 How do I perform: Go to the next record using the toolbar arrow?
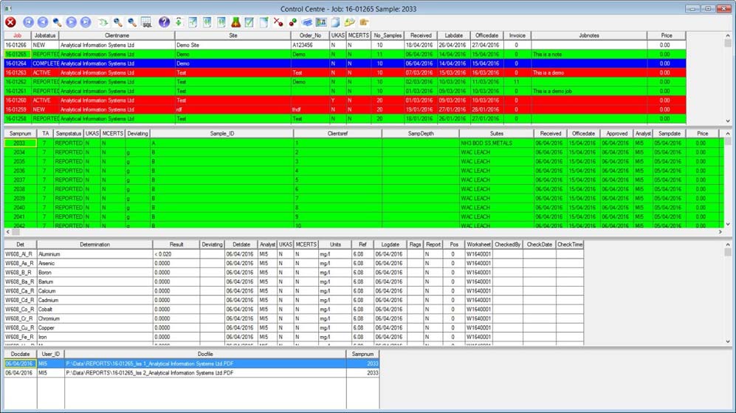tap(72, 22)
